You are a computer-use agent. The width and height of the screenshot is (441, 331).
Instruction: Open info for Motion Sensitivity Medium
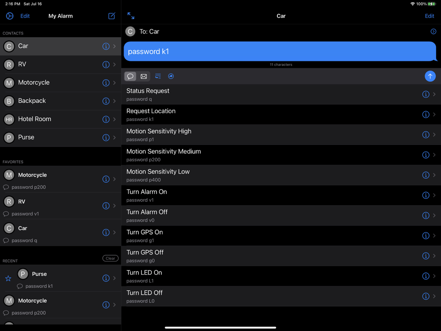(x=426, y=155)
